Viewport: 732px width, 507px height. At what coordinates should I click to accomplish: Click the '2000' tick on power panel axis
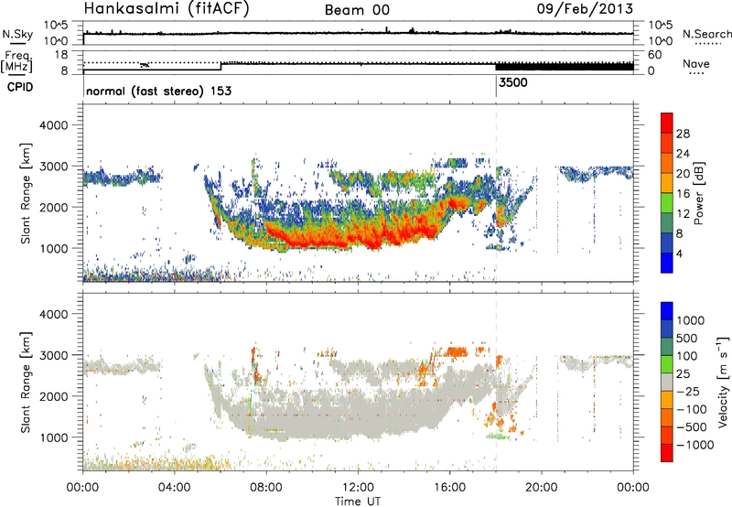pos(53,207)
